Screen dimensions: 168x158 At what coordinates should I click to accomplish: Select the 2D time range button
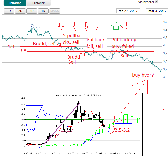point(20,11)
